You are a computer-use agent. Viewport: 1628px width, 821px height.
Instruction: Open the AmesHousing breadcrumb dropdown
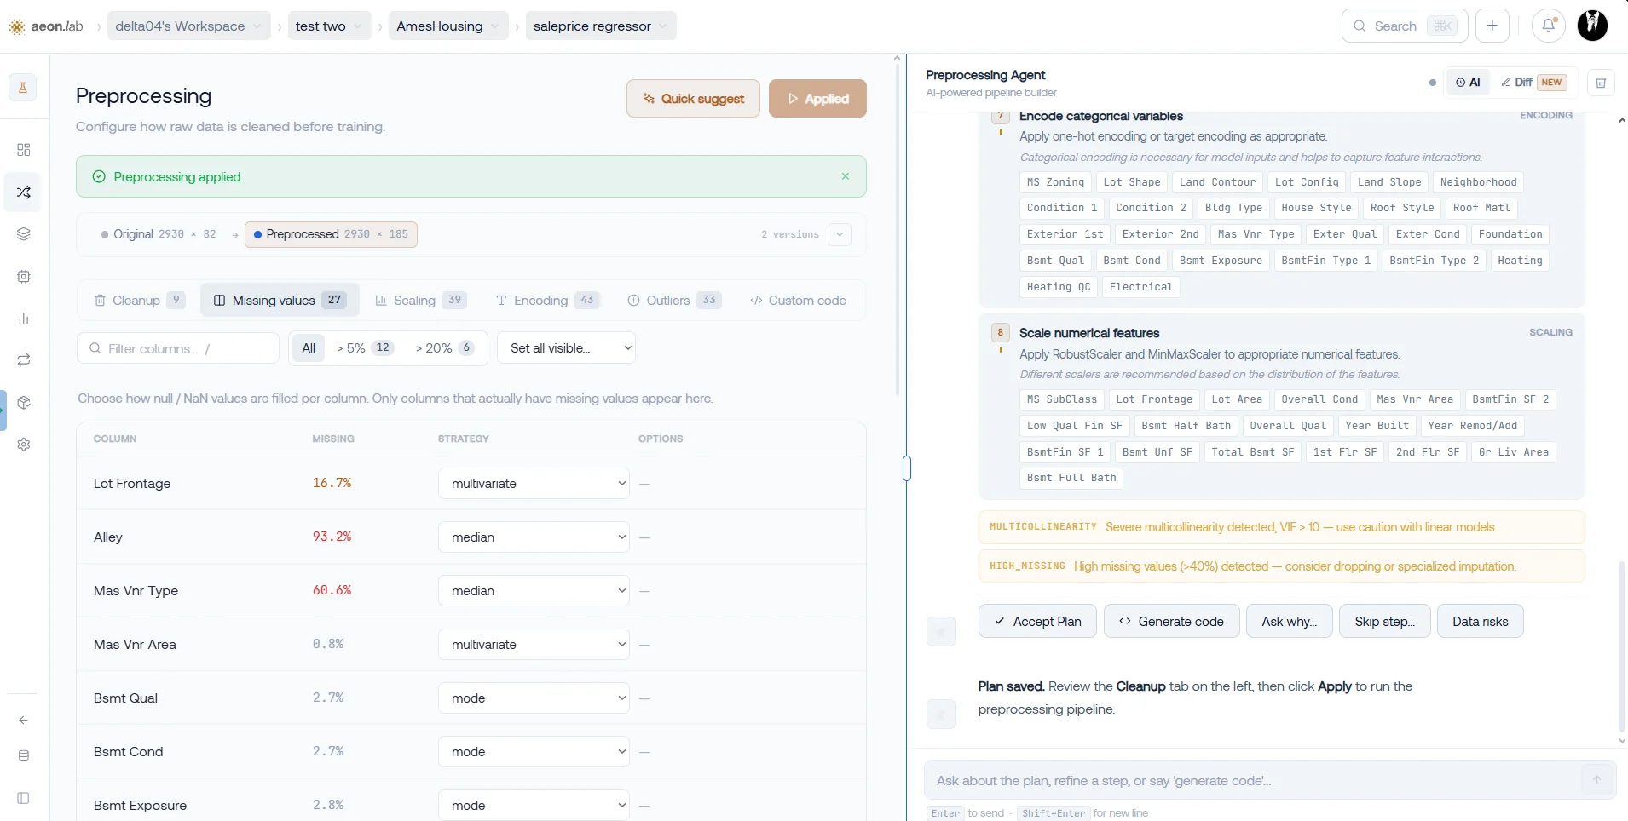[449, 26]
